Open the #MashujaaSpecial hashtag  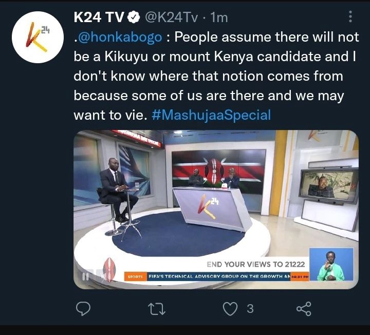point(211,115)
